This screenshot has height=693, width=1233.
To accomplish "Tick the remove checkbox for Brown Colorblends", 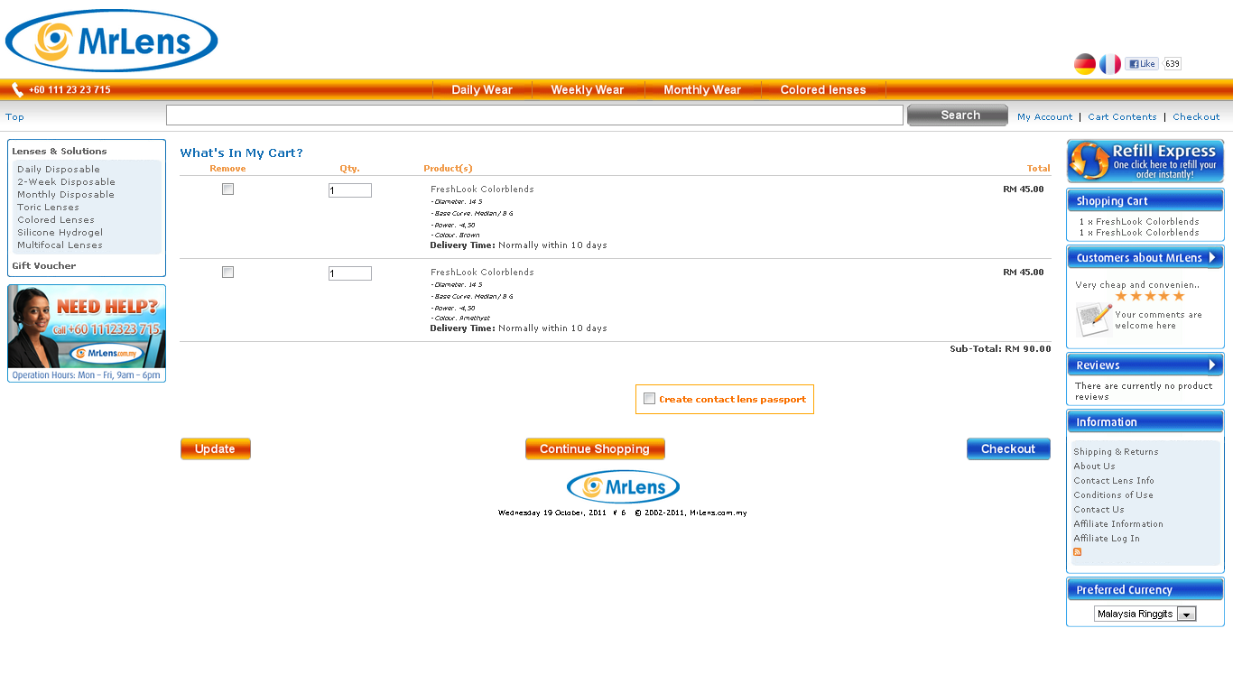I will 227,189.
